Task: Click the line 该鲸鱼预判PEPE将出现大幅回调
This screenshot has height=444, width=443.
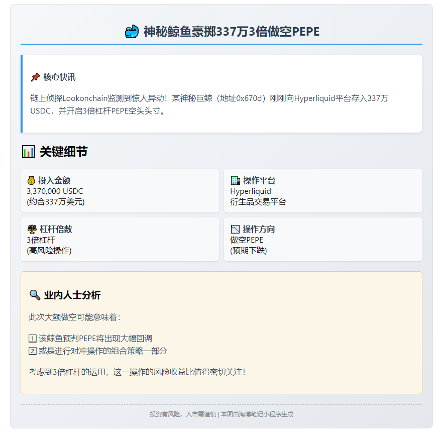Action: (95, 339)
